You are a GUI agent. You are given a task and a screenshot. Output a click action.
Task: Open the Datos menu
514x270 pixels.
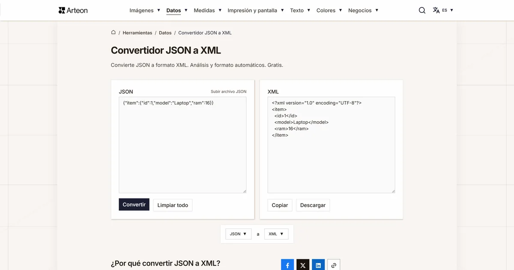pyautogui.click(x=173, y=10)
